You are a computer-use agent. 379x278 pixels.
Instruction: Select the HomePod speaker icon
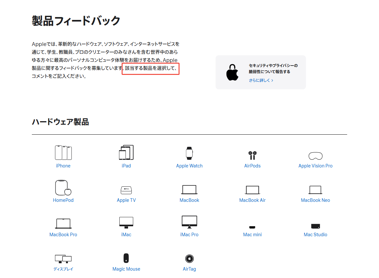[63, 187]
